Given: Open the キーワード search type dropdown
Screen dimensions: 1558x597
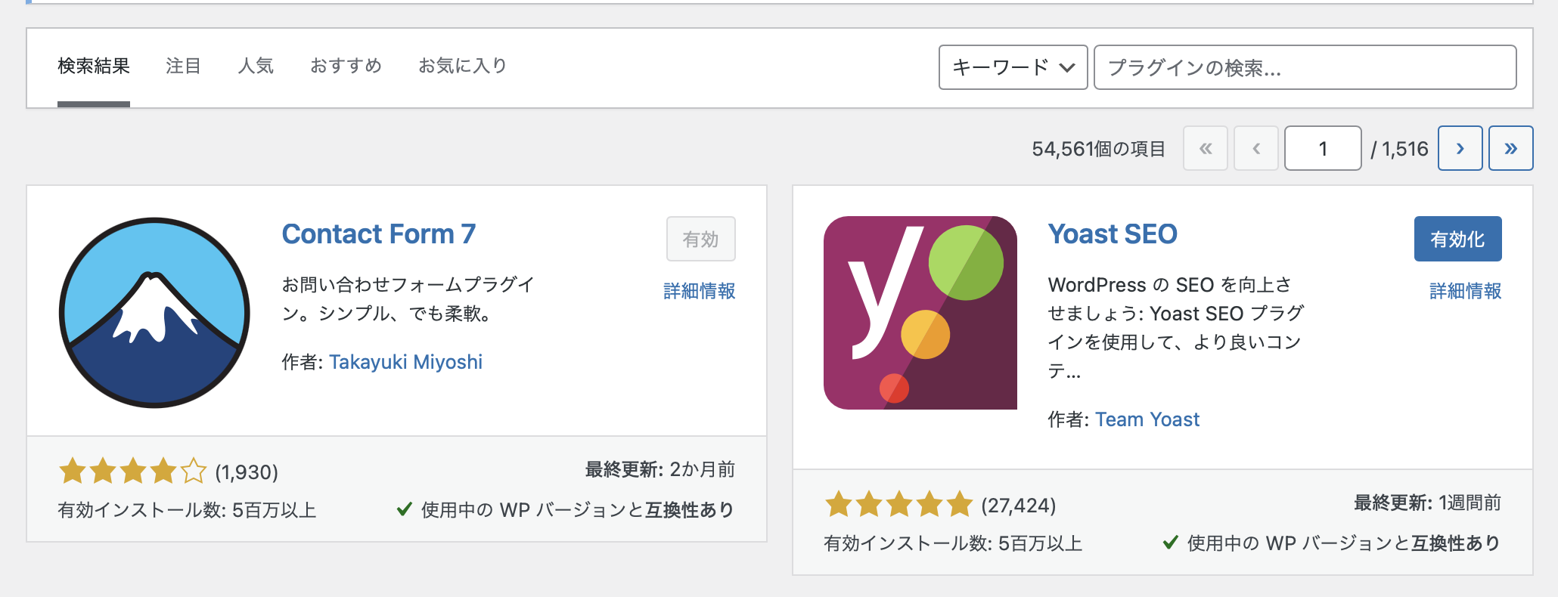Looking at the screenshot, I should point(1013,67).
